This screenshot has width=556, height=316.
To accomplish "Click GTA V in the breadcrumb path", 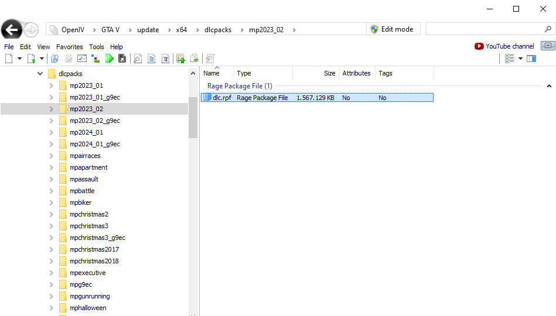I will (110, 30).
